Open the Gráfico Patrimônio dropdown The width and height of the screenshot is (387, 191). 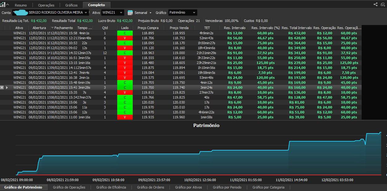[x=183, y=13]
